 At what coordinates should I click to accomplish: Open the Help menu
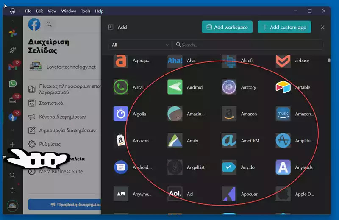pyautogui.click(x=99, y=11)
